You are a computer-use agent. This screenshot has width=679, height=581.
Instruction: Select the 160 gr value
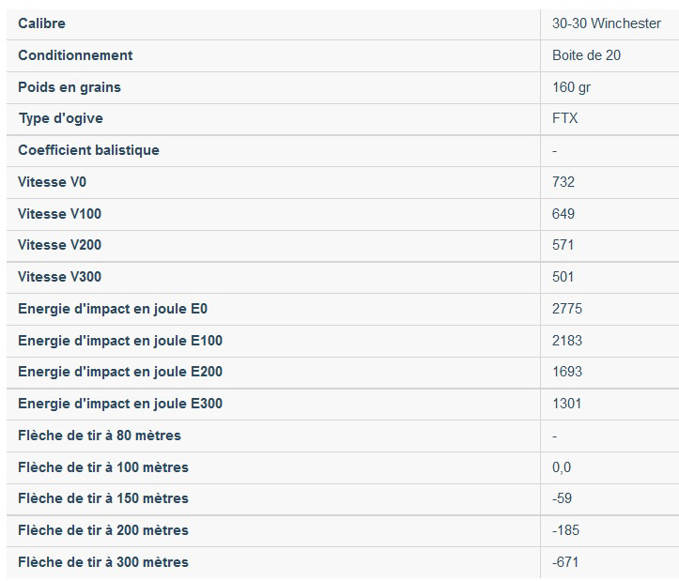click(571, 87)
